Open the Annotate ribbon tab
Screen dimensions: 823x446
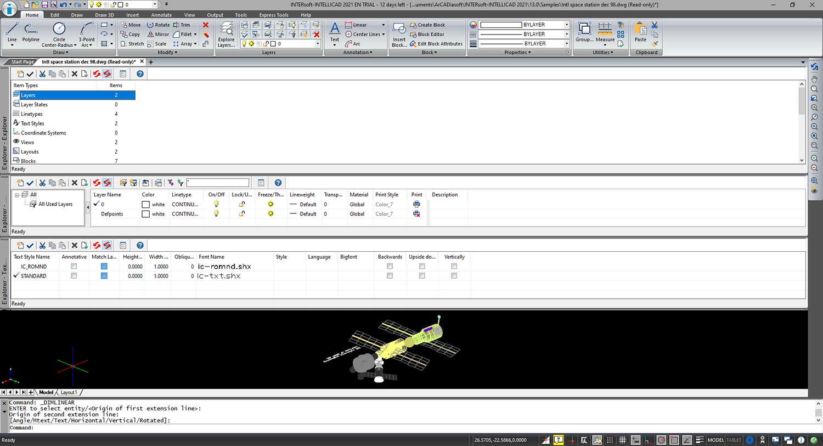click(x=161, y=15)
